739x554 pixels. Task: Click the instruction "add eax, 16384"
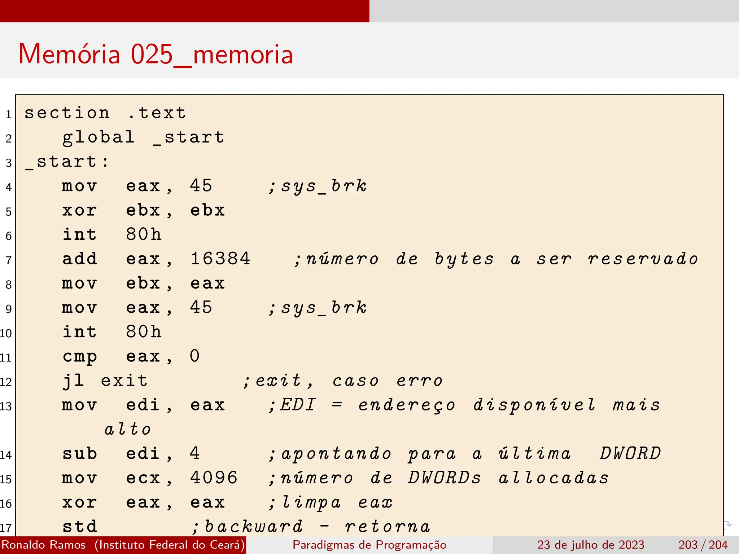tap(156, 259)
